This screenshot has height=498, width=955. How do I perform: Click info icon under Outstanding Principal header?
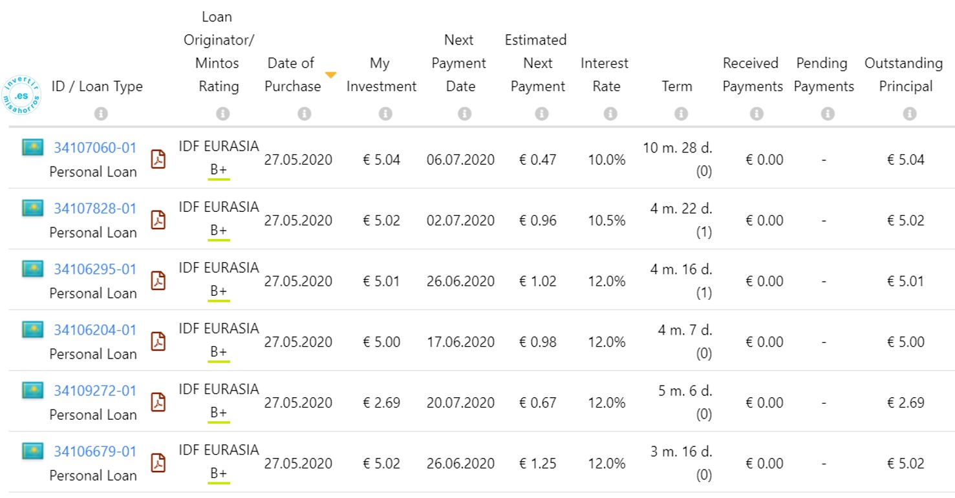pos(910,114)
